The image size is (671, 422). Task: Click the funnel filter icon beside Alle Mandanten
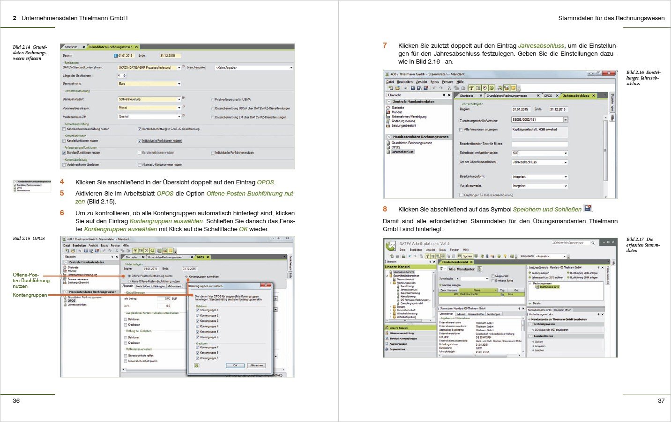coord(442,269)
